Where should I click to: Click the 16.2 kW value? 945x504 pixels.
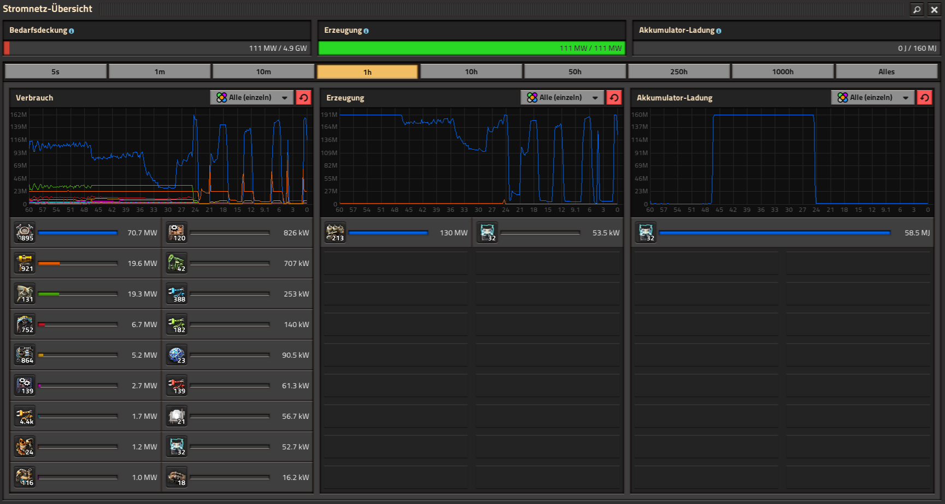295,478
